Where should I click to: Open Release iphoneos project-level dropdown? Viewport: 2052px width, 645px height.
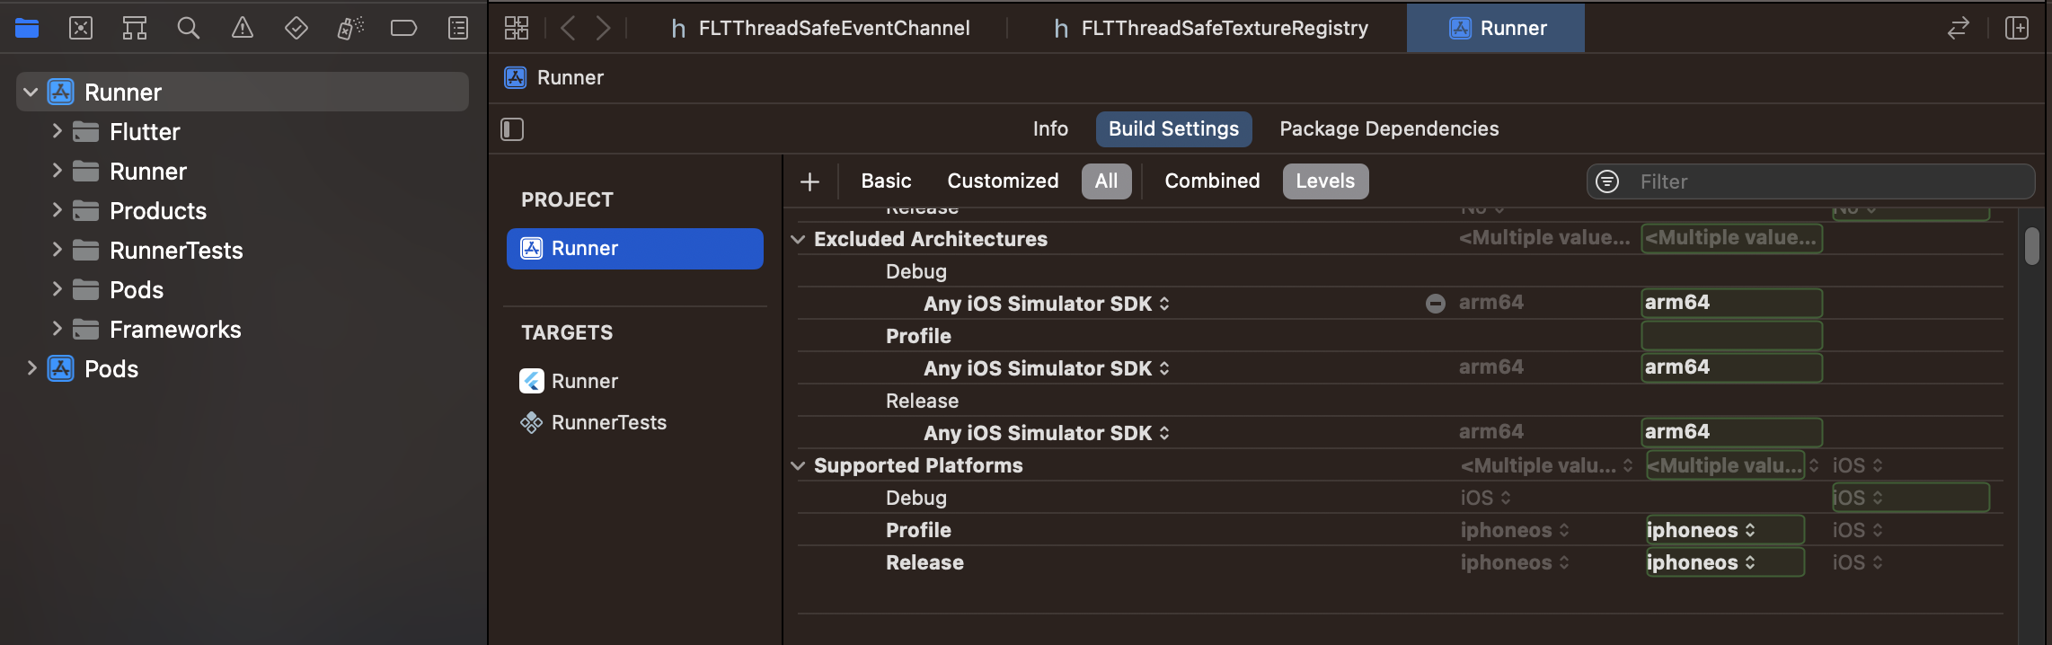pos(1725,563)
